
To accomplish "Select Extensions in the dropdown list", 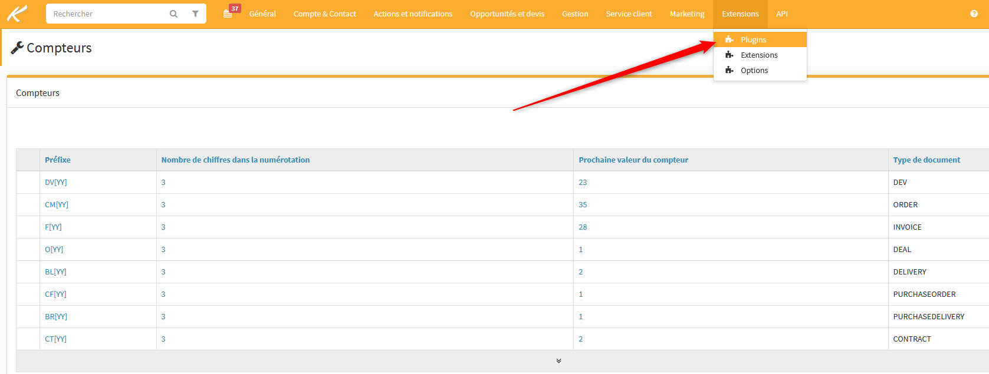I will pyautogui.click(x=760, y=55).
